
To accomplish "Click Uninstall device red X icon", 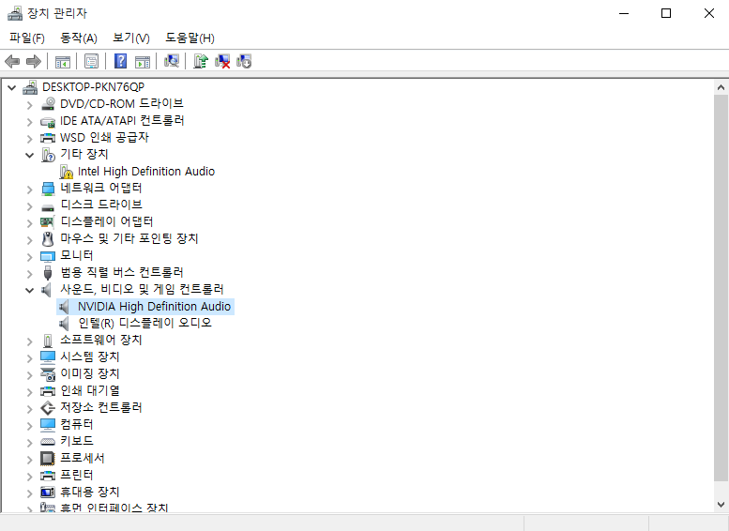I will [222, 61].
